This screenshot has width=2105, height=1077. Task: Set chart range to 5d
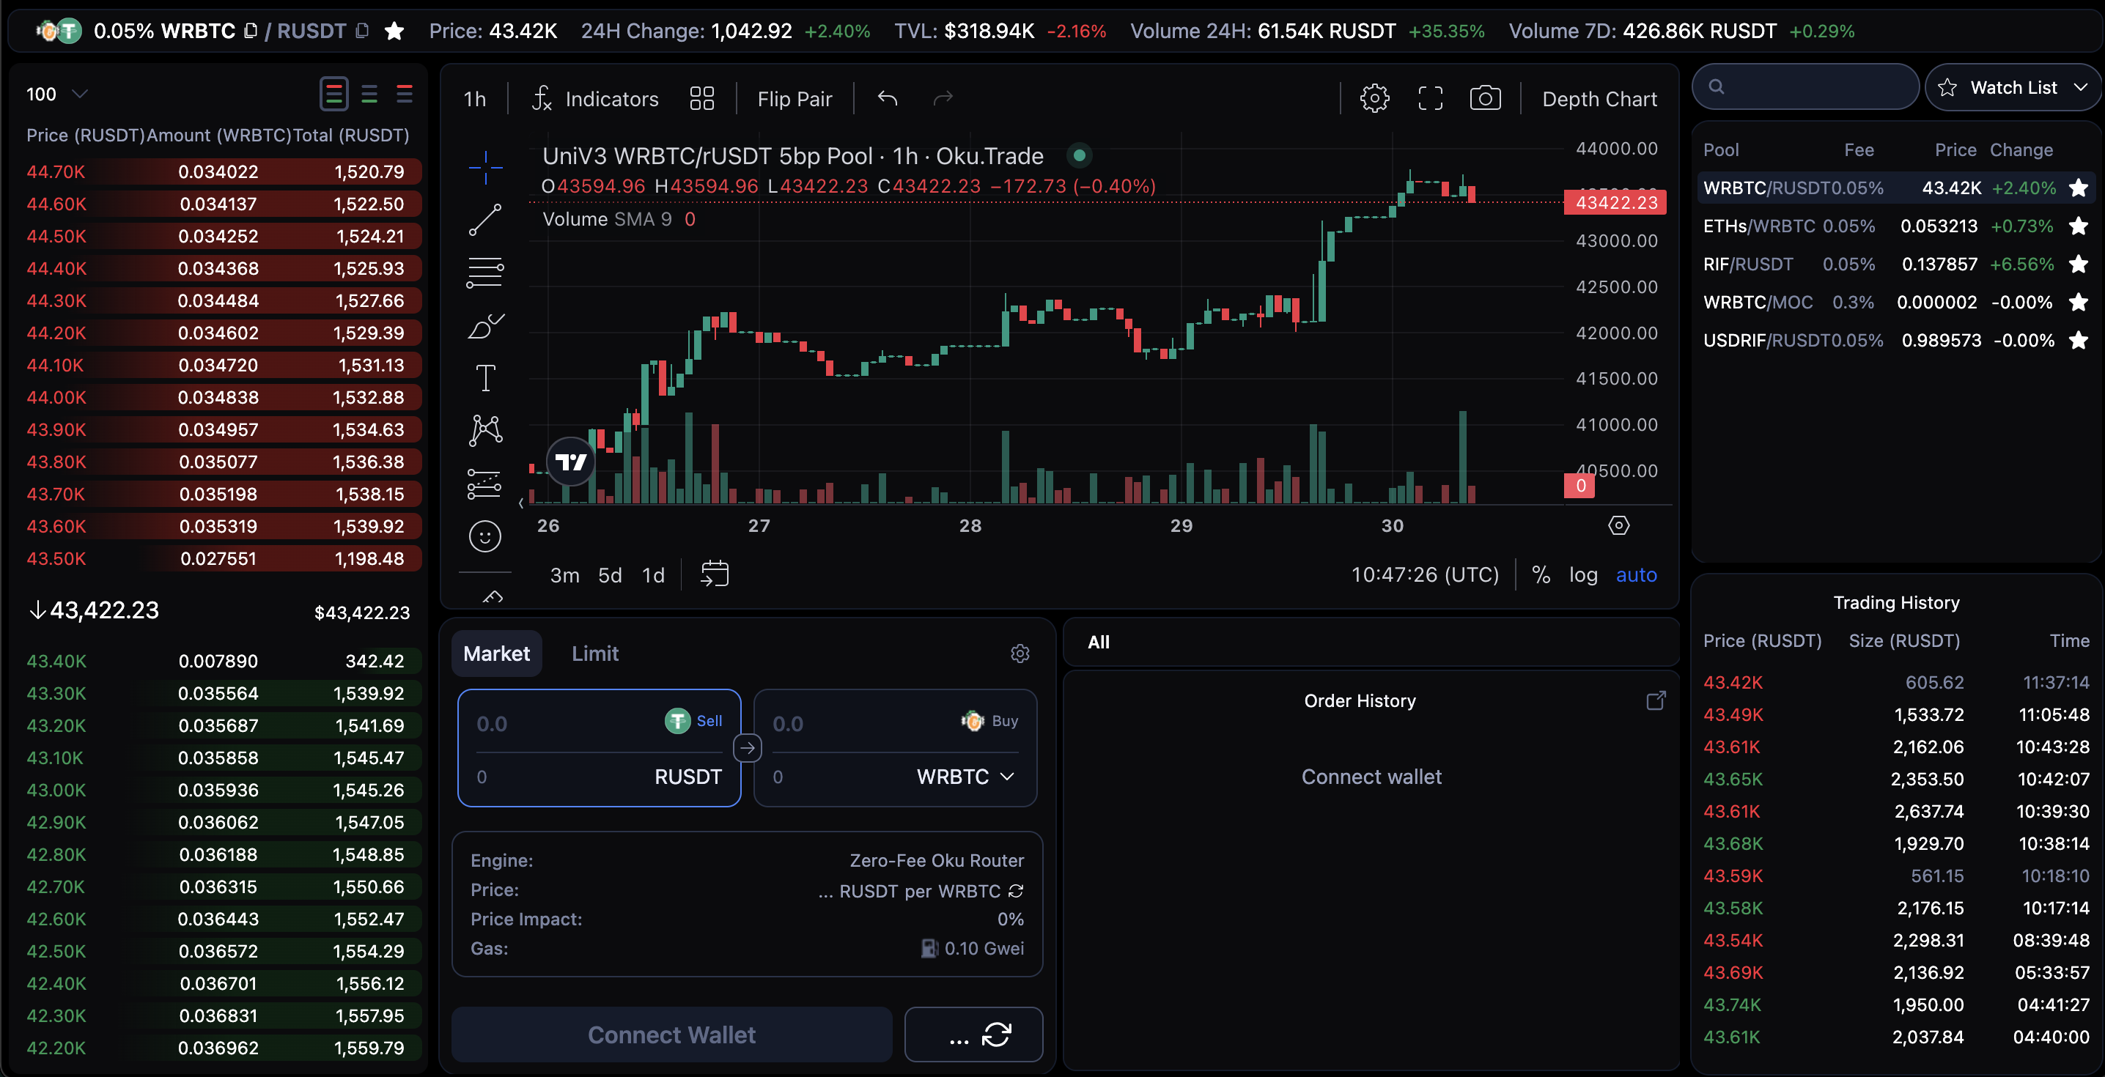click(x=610, y=574)
